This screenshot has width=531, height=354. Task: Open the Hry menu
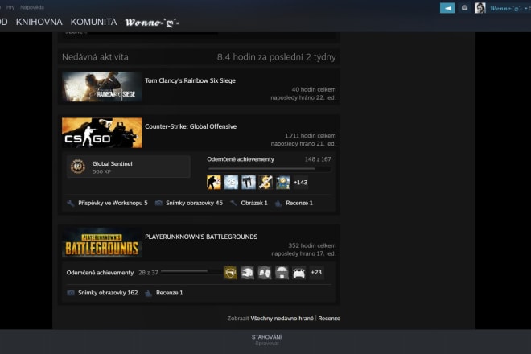coord(10,7)
